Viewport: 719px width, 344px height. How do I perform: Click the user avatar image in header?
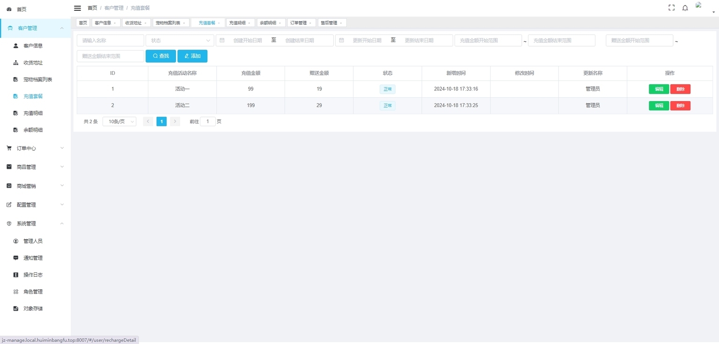click(698, 5)
